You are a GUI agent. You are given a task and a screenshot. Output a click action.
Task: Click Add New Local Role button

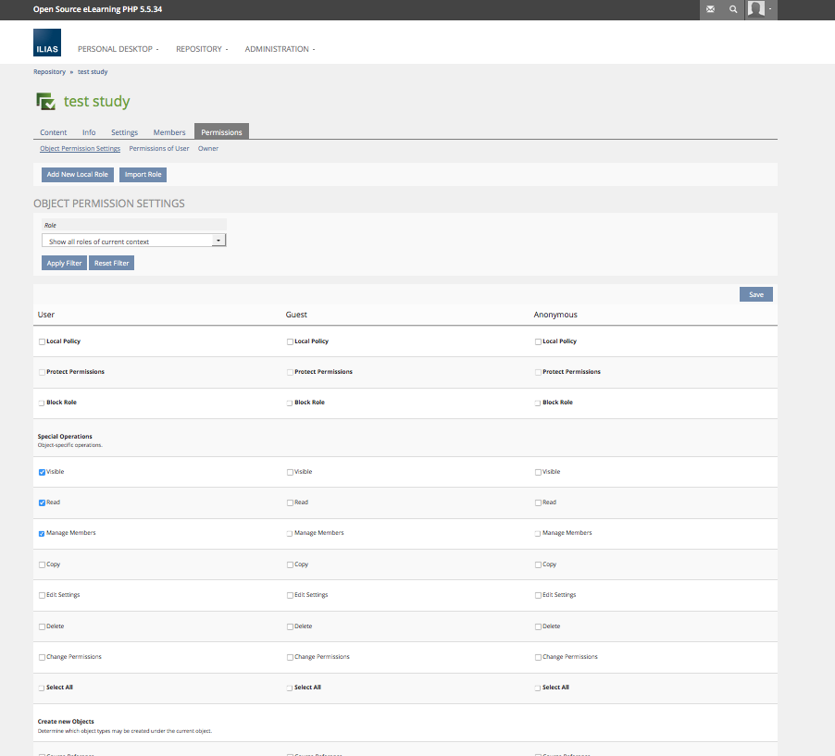(77, 174)
